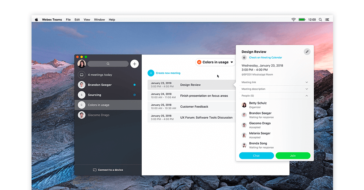Select UX Forum: Software Tools Discussion meeting
Screen dimensions: 364x190
coord(192,117)
